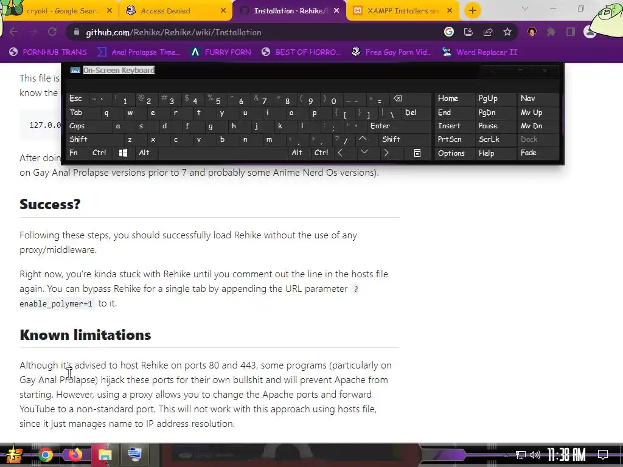Screen dimensions: 623x467
Task: Switch to the XAMPP Installers tab
Action: pos(403,11)
